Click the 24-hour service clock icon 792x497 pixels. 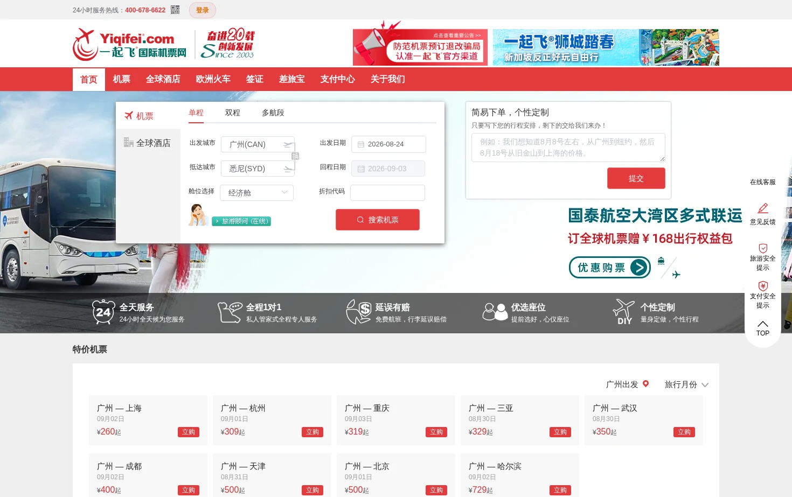[x=103, y=312]
